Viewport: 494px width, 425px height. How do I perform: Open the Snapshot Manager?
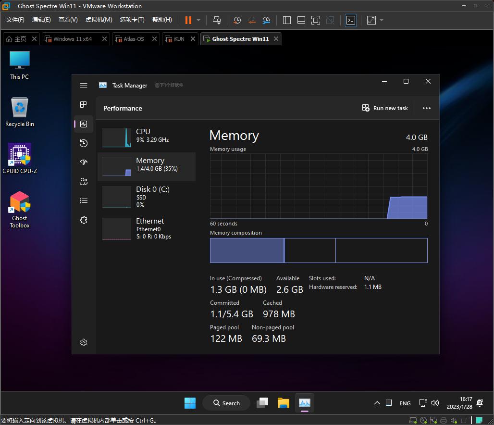pyautogui.click(x=266, y=20)
